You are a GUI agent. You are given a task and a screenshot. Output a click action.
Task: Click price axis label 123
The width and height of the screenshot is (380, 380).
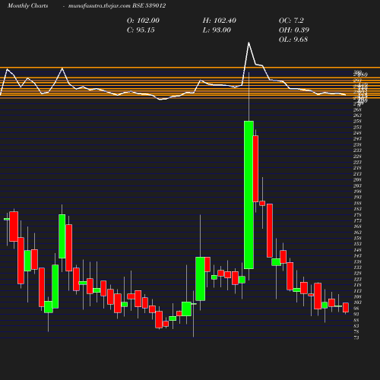point(357,279)
